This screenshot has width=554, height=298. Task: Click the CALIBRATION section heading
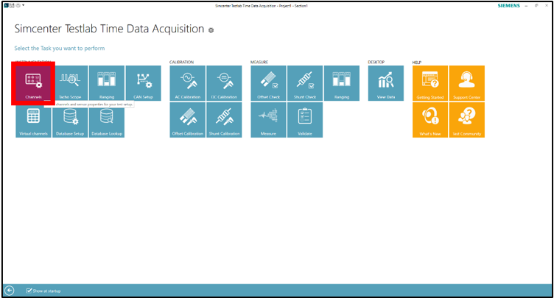pos(182,62)
